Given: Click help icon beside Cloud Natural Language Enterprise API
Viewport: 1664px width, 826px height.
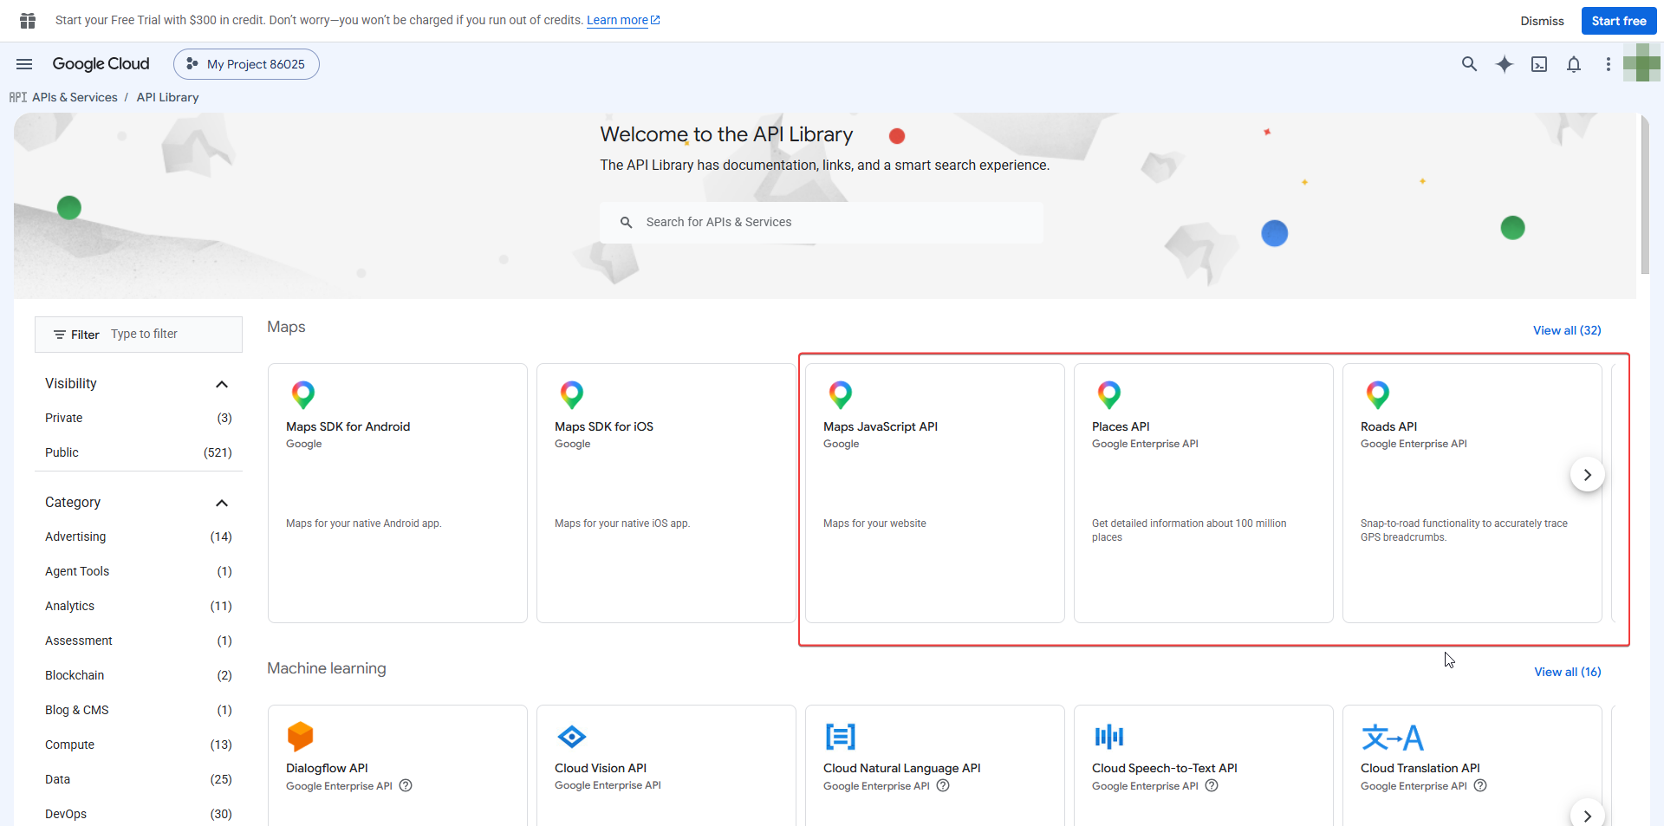Looking at the screenshot, I should (x=943, y=785).
